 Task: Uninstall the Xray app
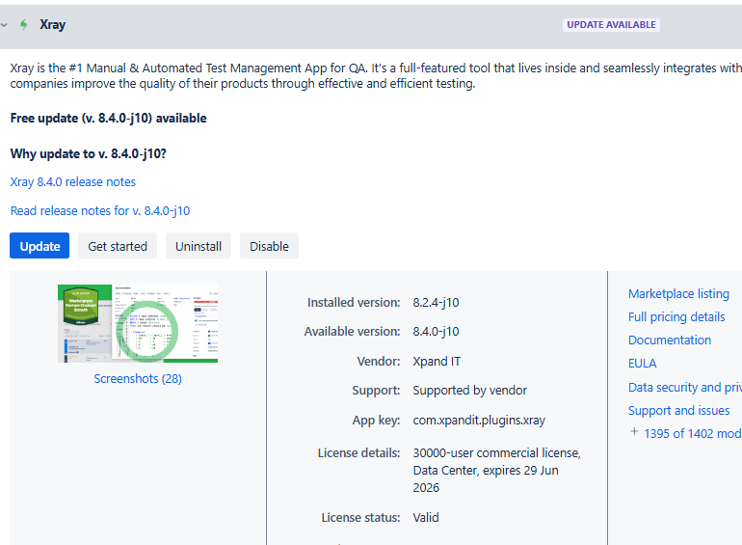pos(199,246)
